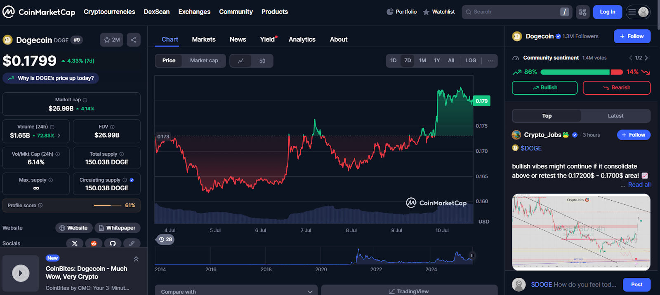Screen dimensions: 660x295
Task: Click Market cap info icon
Action: [x=85, y=100]
